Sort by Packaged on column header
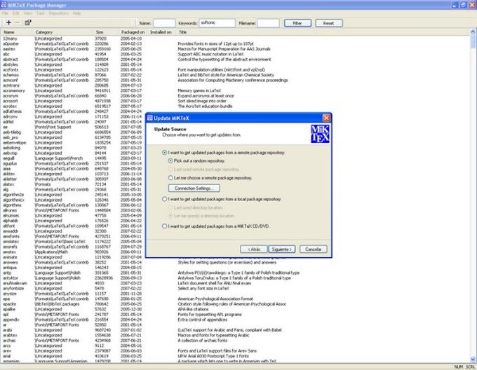This screenshot has height=370, width=477. pyautogui.click(x=133, y=32)
